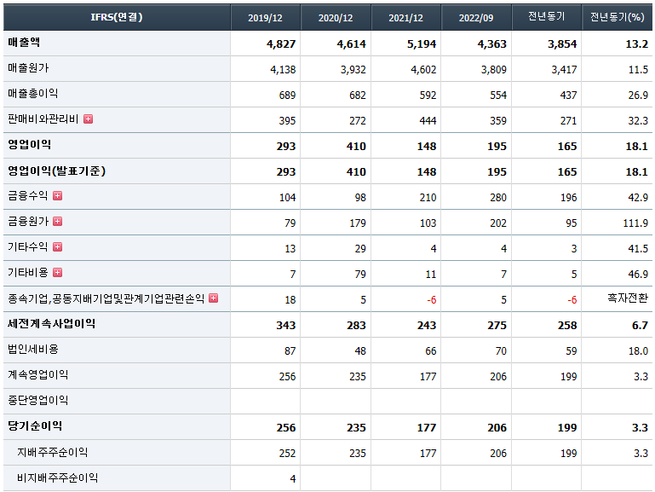Click 비지배주주순이익 value 4

pyautogui.click(x=293, y=479)
